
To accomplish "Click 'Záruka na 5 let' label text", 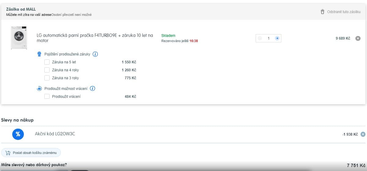I will click(64, 62).
